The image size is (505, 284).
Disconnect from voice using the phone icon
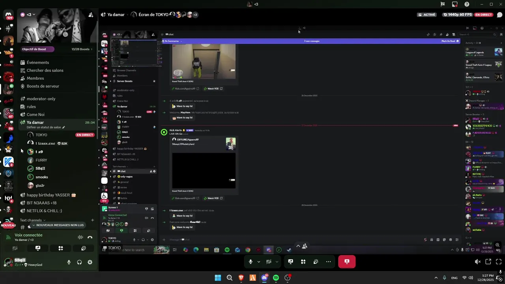click(90, 237)
